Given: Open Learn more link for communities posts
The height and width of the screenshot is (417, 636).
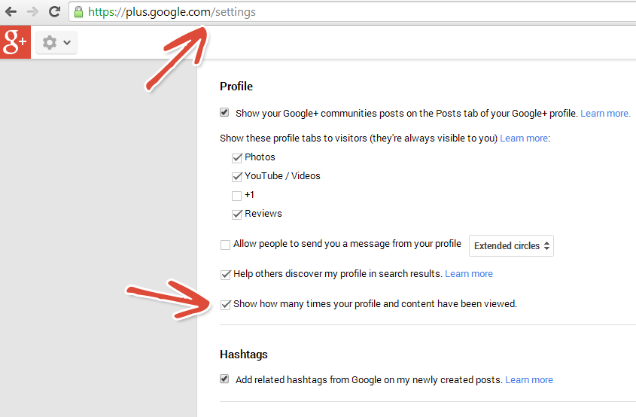Looking at the screenshot, I should pyautogui.click(x=605, y=114).
